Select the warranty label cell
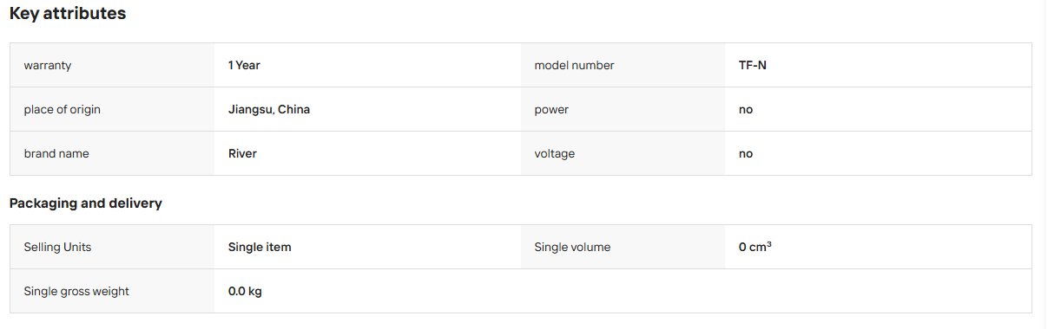Image resolution: width=1048 pixels, height=329 pixels. 112,66
